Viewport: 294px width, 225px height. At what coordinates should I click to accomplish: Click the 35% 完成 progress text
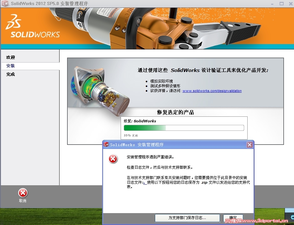coord(131,135)
